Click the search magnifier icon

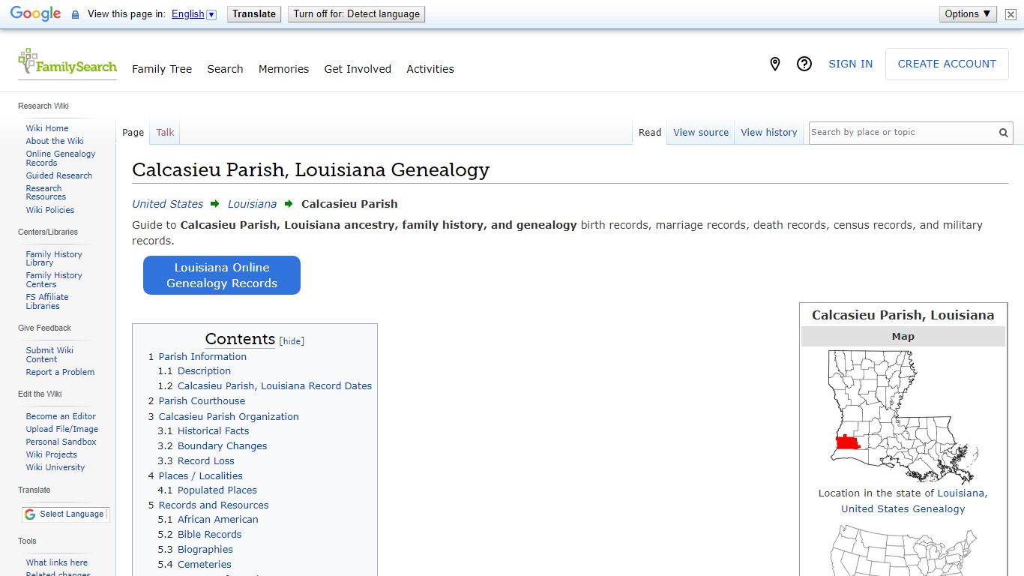[1003, 133]
